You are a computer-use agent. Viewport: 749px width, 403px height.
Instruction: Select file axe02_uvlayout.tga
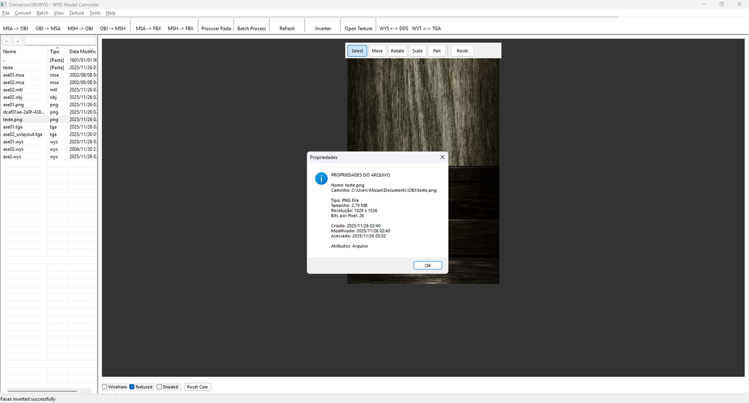(x=49, y=135)
